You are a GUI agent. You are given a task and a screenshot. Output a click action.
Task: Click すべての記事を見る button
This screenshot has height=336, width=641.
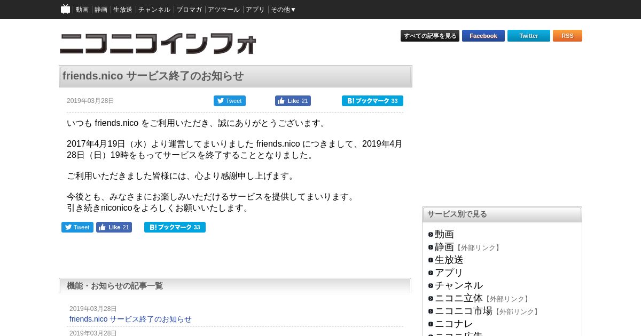430,36
